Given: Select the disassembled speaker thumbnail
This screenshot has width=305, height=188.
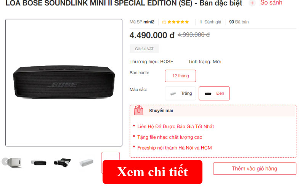Looking at the screenshot, I should [x=63, y=163].
